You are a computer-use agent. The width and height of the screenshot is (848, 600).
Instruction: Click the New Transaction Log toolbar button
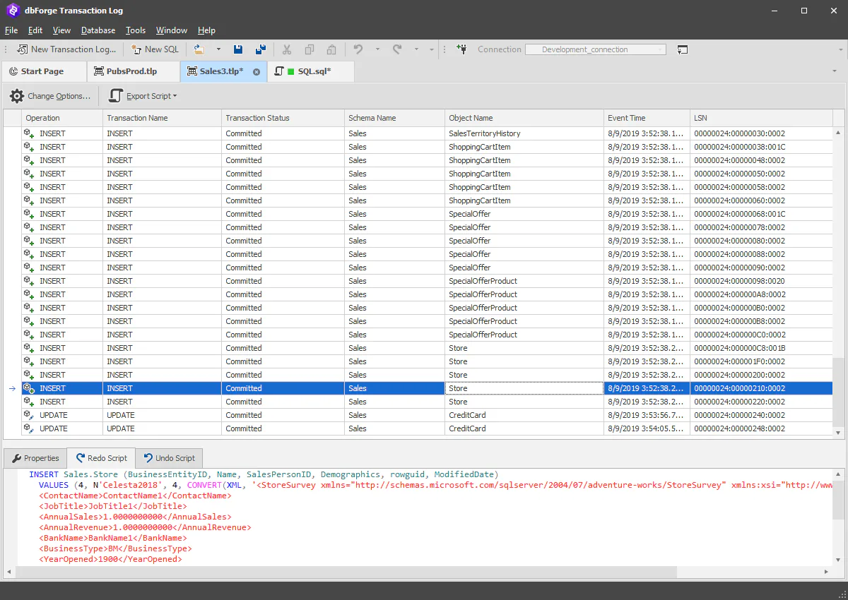coord(66,49)
